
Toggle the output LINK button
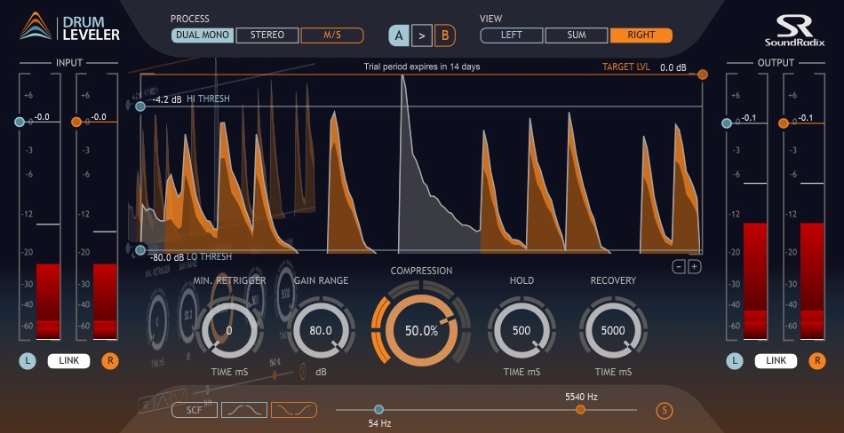click(x=776, y=360)
